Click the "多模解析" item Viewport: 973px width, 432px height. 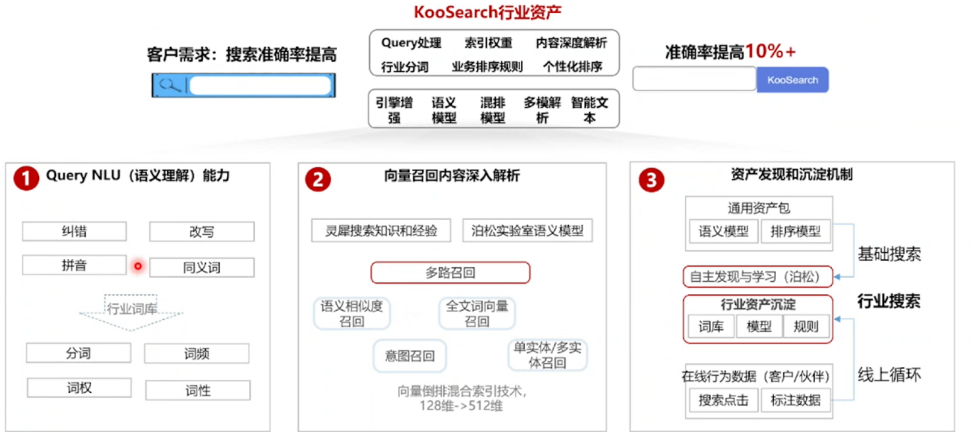coord(542,110)
